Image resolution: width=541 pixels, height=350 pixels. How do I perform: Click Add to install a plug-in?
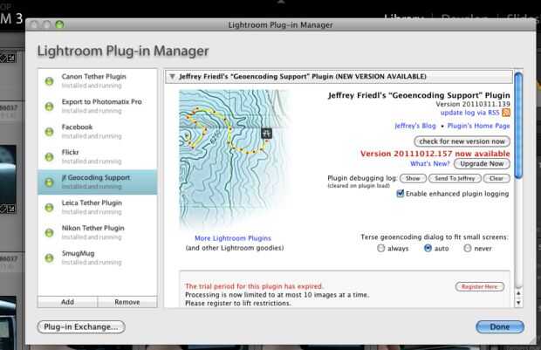(x=68, y=302)
